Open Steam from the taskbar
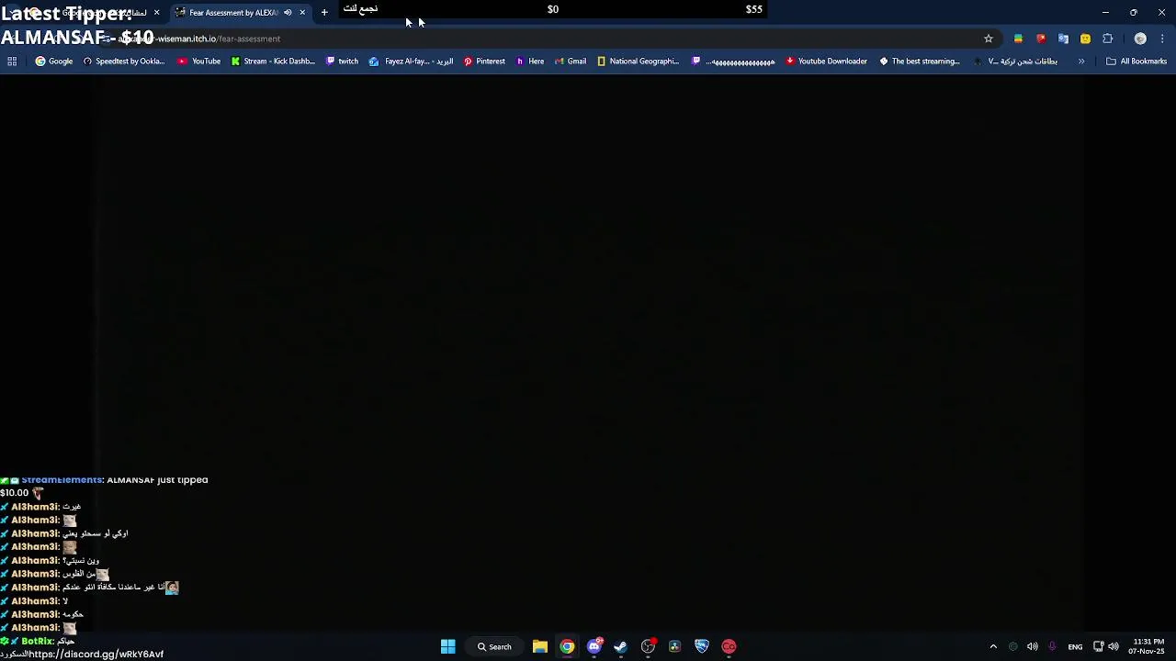This screenshot has width=1176, height=661. click(x=621, y=646)
